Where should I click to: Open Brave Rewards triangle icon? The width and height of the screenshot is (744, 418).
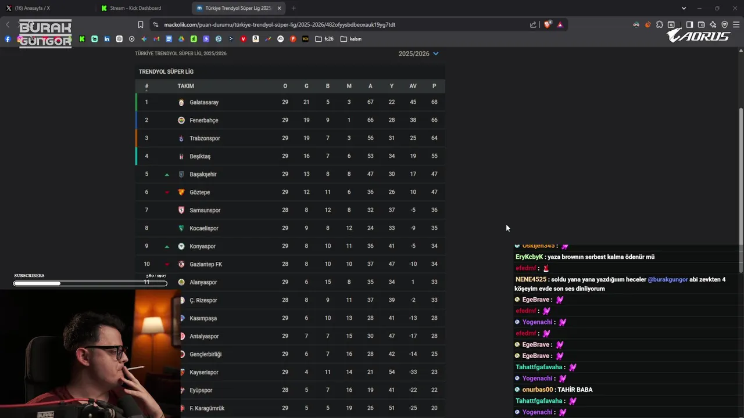coord(560,24)
